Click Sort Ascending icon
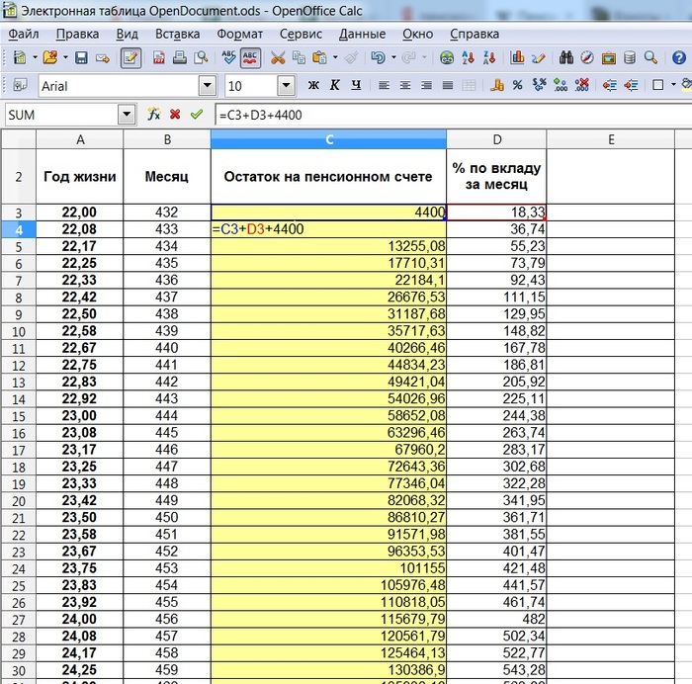 pyautogui.click(x=470, y=58)
